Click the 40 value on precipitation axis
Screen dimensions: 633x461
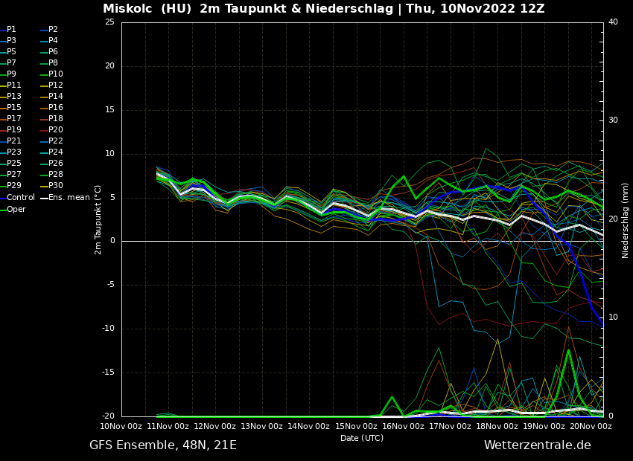(x=613, y=22)
